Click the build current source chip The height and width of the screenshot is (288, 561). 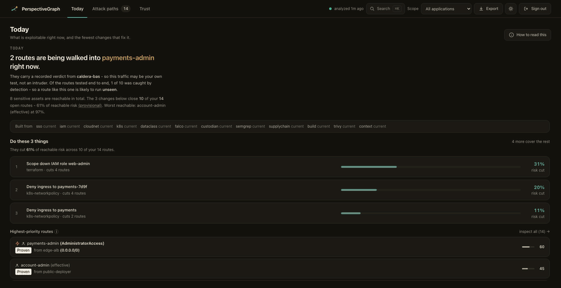pos(319,127)
